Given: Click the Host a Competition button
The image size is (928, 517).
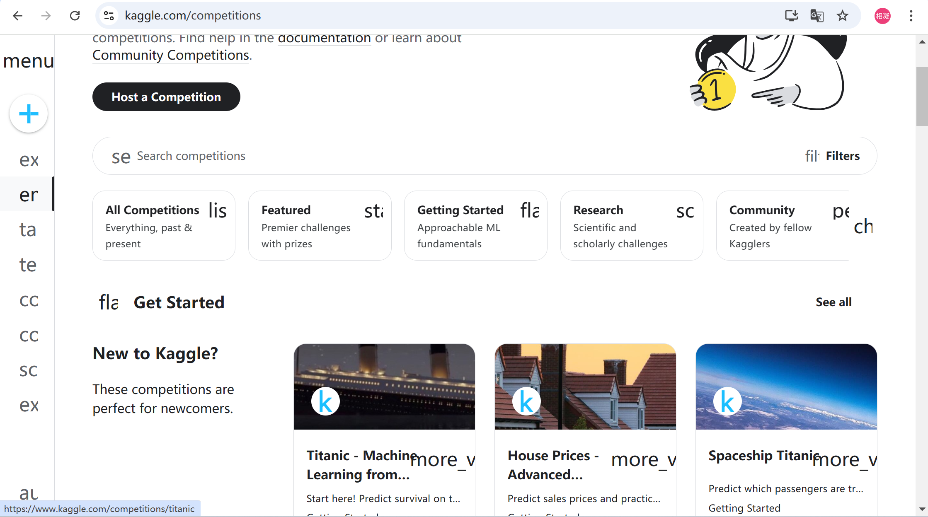Looking at the screenshot, I should [x=166, y=97].
